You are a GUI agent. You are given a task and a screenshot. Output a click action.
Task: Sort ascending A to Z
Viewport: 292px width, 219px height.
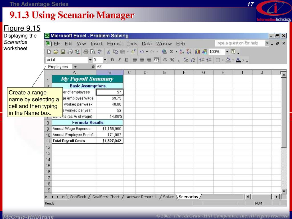[182, 52]
